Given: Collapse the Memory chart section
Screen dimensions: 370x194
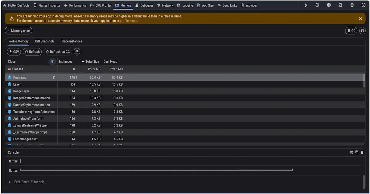Looking at the screenshot, I should coord(18,31).
